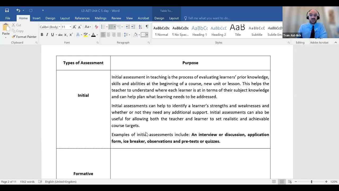Click the Shrink Font icon

pyautogui.click(x=79, y=27)
